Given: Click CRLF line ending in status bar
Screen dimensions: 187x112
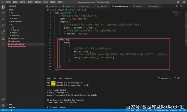Looking at the screenshot, I should [x=150, y=110].
